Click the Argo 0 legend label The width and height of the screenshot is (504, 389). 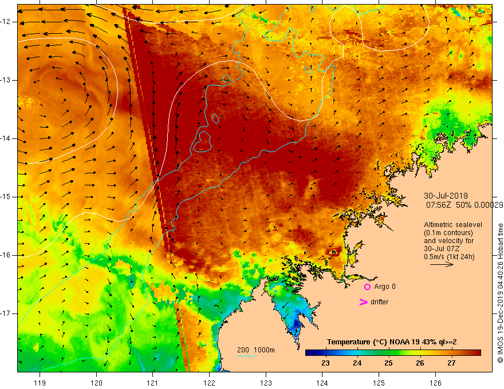(x=385, y=287)
